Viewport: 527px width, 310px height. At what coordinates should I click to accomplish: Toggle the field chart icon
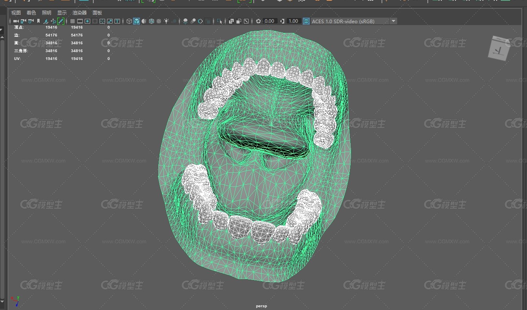coord(102,21)
